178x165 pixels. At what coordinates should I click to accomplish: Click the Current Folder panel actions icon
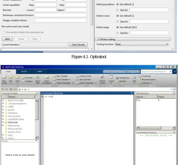[37, 93]
